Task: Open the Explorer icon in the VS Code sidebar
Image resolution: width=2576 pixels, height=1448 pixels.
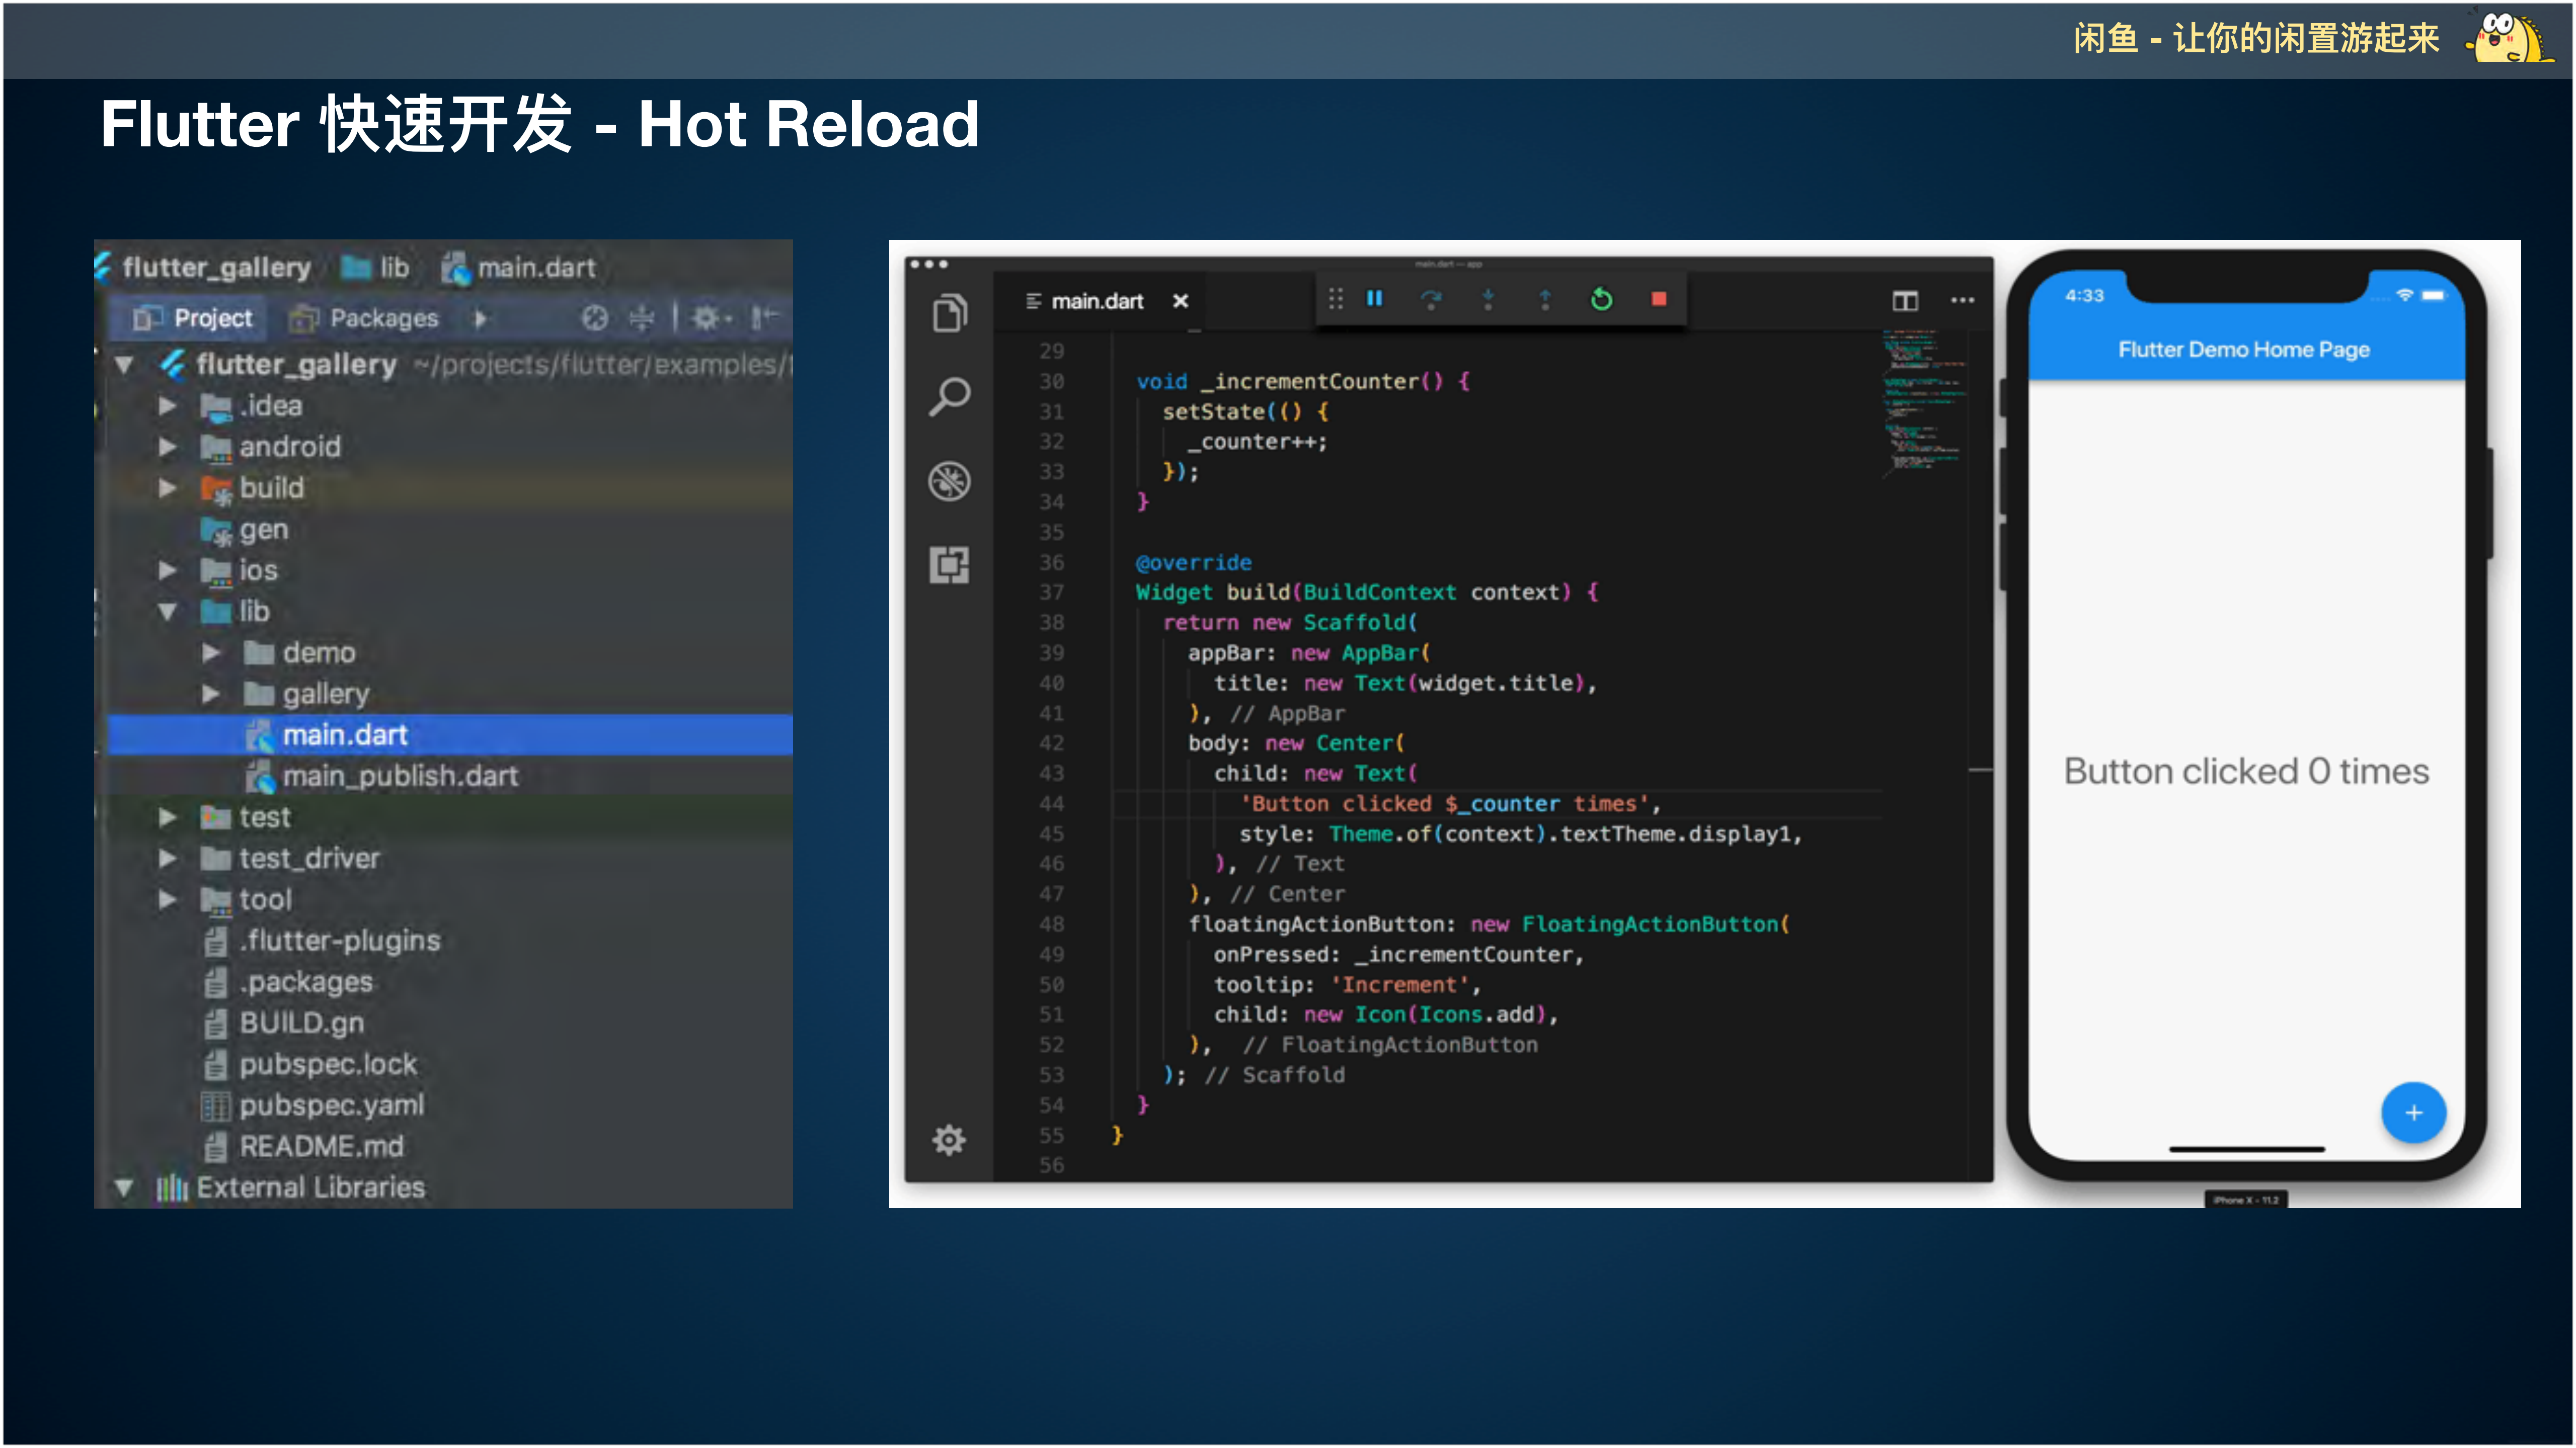Action: pos(949,314)
